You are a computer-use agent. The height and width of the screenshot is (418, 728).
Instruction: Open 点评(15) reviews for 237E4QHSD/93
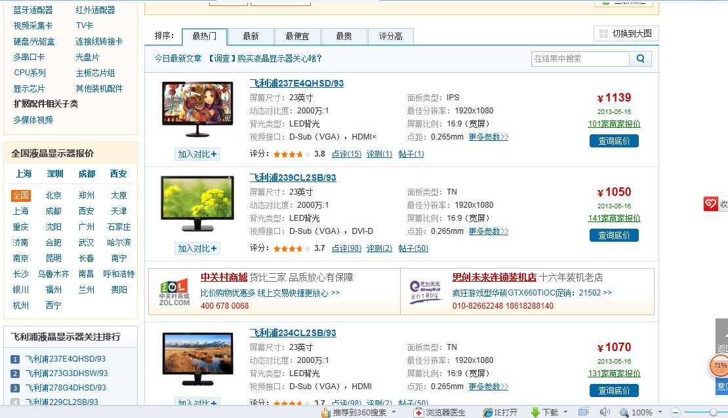pos(346,154)
